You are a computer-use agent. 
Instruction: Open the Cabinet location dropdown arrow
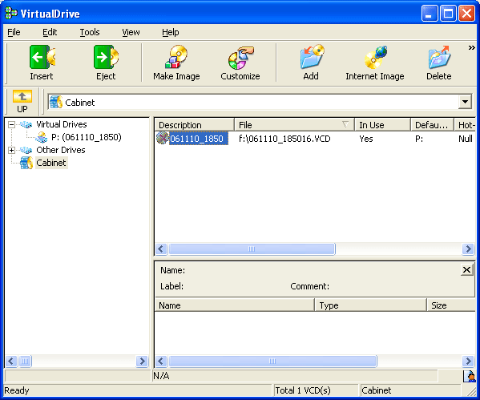click(x=465, y=102)
